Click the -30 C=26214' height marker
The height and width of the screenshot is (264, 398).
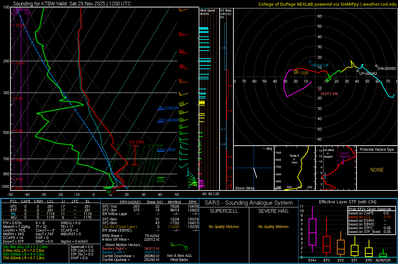point(168,108)
